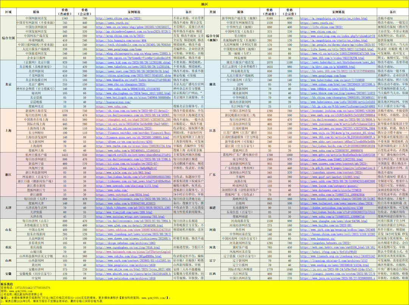Viewport: 409px width, 305px height.
Task: Select the 浙江 region cell
Action: [x=8, y=174]
